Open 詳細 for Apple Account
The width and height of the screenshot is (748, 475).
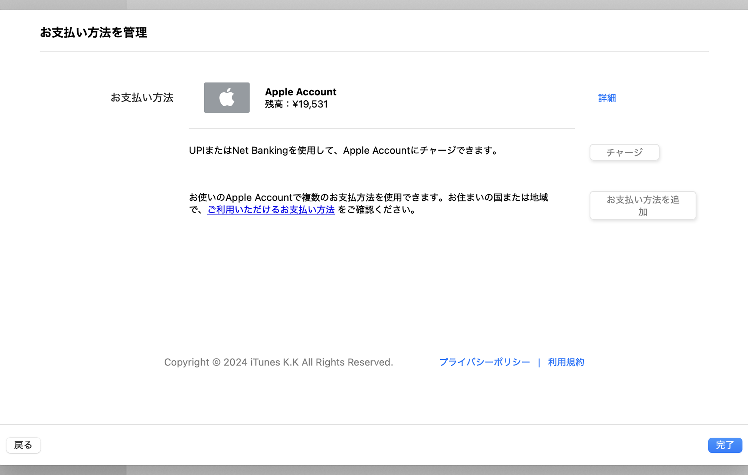607,98
